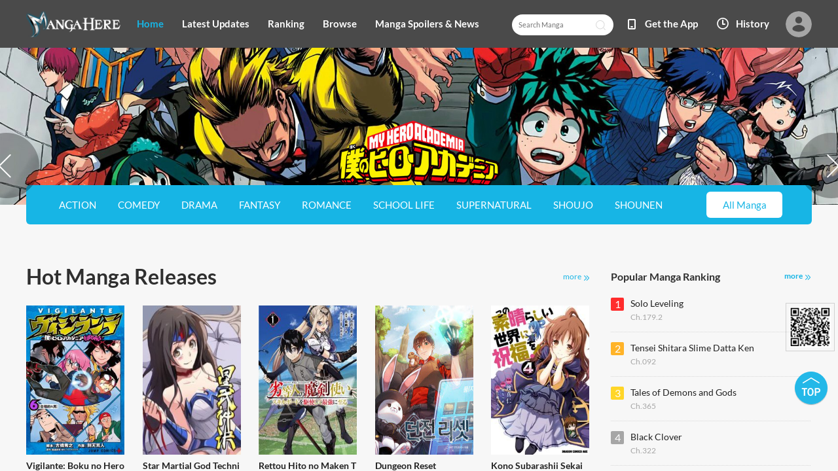Go to Home tab

[150, 24]
